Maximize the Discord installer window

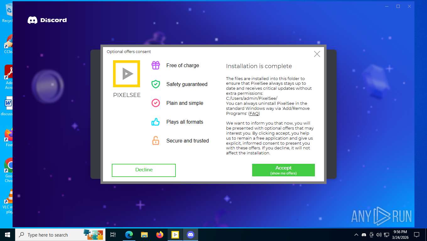398,6
